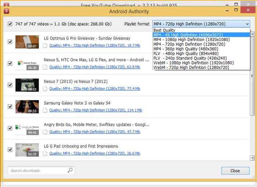Open quality link showing 26.6 Mb
The image size is (257, 187).
(x=95, y=153)
